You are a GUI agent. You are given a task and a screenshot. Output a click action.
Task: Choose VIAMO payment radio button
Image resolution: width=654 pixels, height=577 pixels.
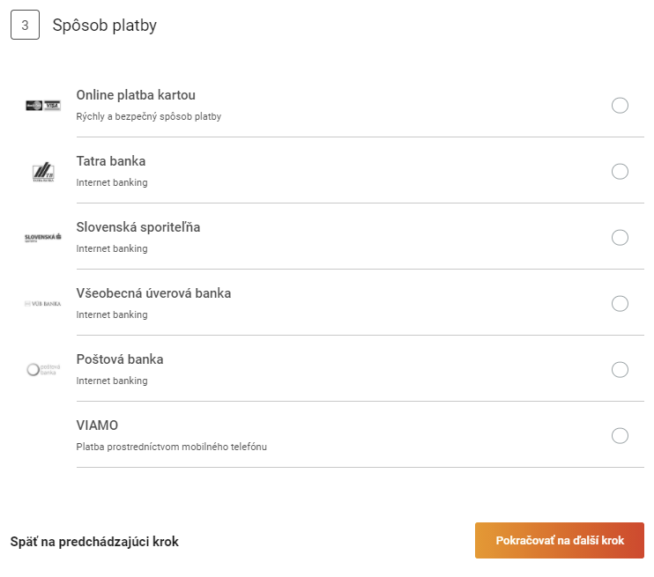tap(620, 436)
